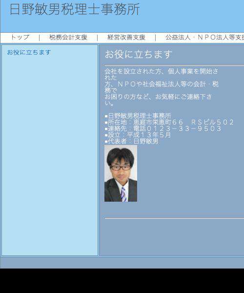Open 公益法人・NPO法人等支援 in the navigation bar
This screenshot has height=293, width=244.
204,38
